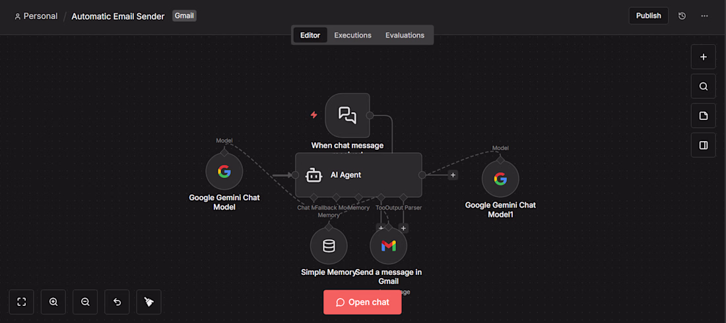The width and height of the screenshot is (726, 323).
Task: Select the Send a message in Gmail node
Action: (389, 246)
